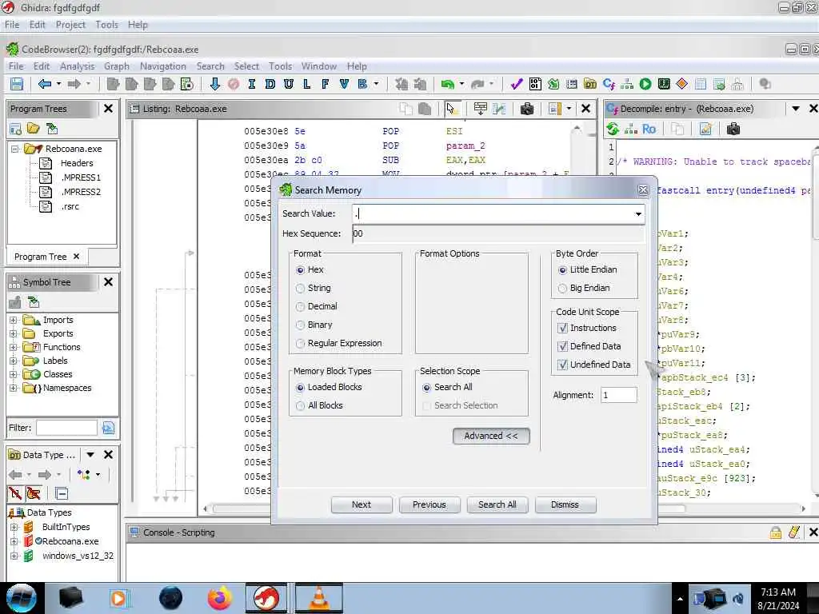This screenshot has height=614, width=819.
Task: Select the Hex format radio button
Action: [x=301, y=270]
